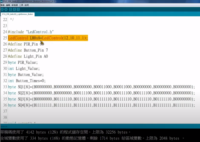The width and height of the screenshot is (200, 142).
Task: Click the console message showing 4142 bytes
Action: click(65, 132)
